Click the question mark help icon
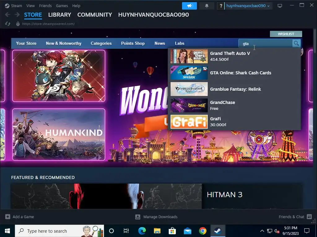Screen dimensions: 317x237 pyautogui.click(x=221, y=6)
